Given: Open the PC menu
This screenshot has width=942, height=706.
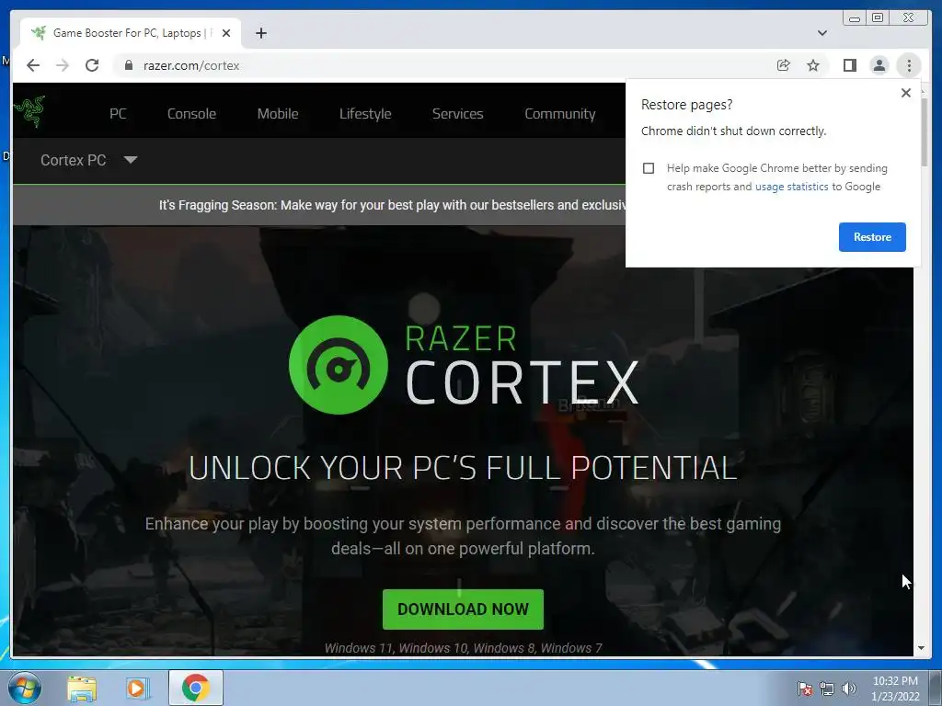Looking at the screenshot, I should (x=118, y=113).
